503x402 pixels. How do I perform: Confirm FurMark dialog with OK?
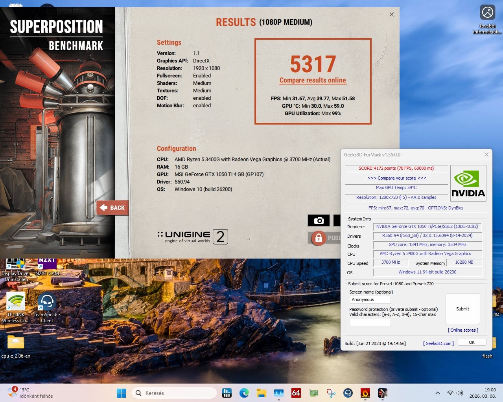[472, 342]
